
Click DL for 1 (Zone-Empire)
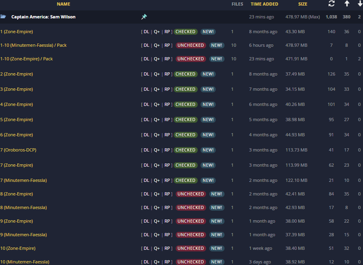point(146,32)
